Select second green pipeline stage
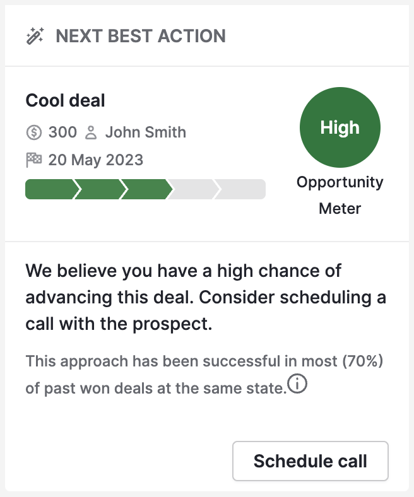The image size is (414, 497). point(100,189)
